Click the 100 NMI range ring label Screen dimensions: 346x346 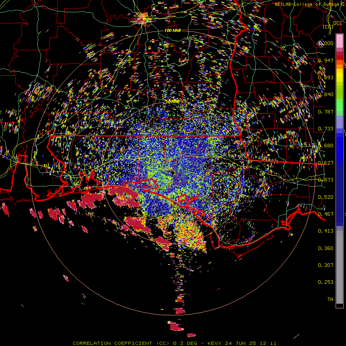pyautogui.click(x=173, y=30)
